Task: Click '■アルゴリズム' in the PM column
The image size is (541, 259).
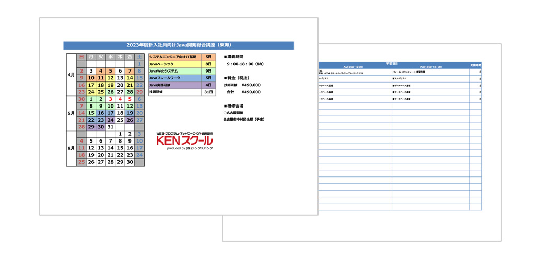Action: pos(399,79)
